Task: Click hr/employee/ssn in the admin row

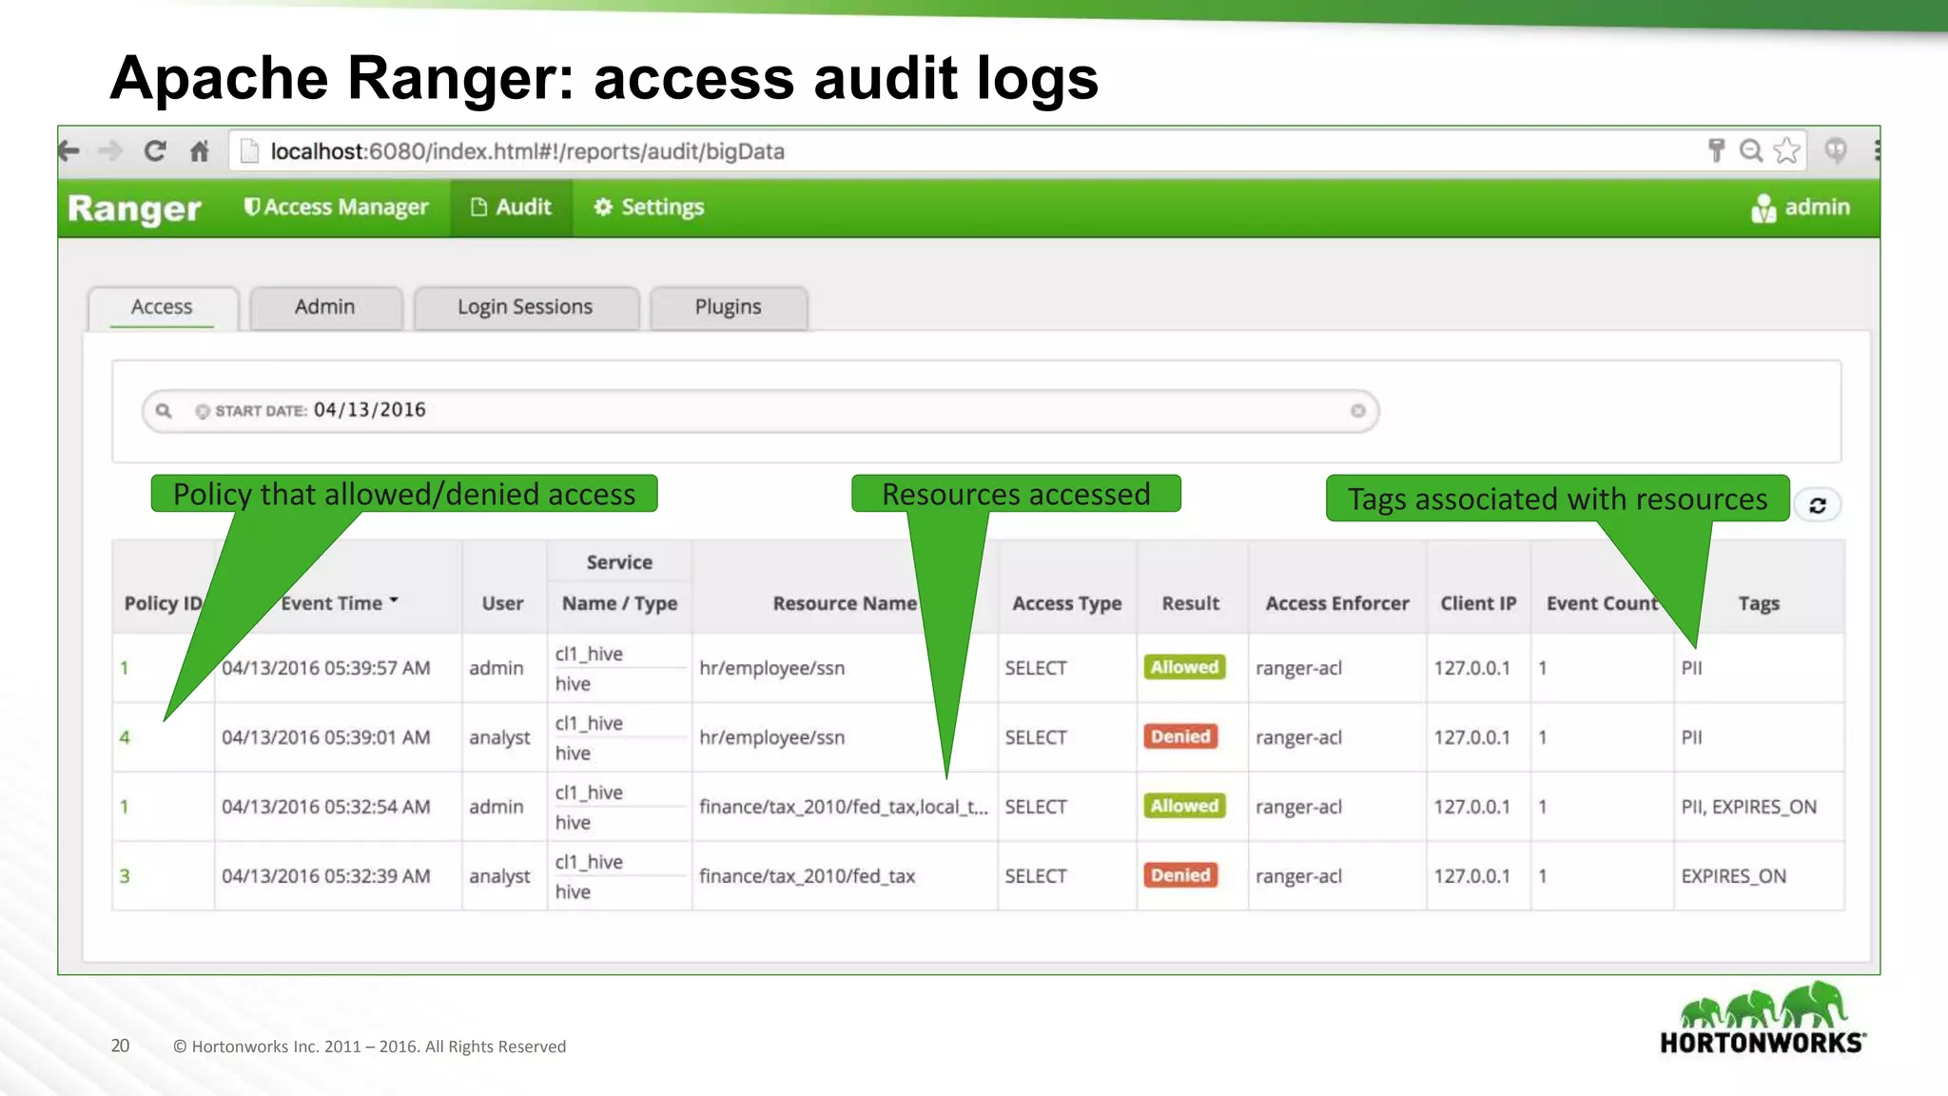Action: pyautogui.click(x=771, y=668)
